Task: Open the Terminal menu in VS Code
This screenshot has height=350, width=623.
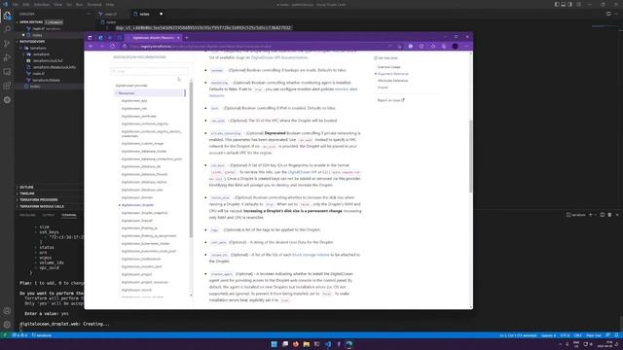Action: tap(94, 4)
